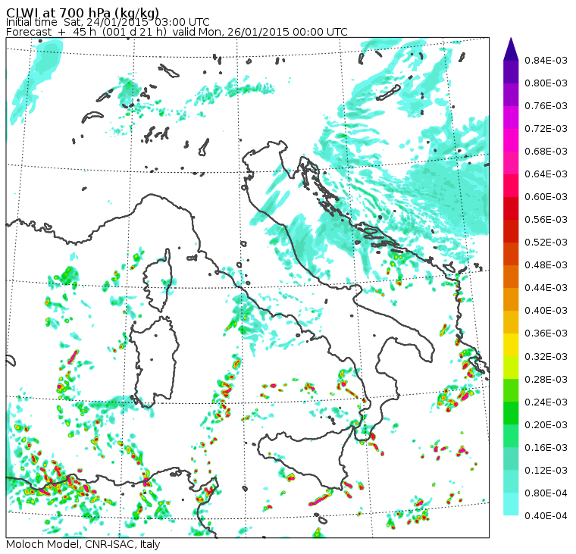The width and height of the screenshot is (576, 554).
Task: Click the island of Corsica on the map
Action: point(158,281)
